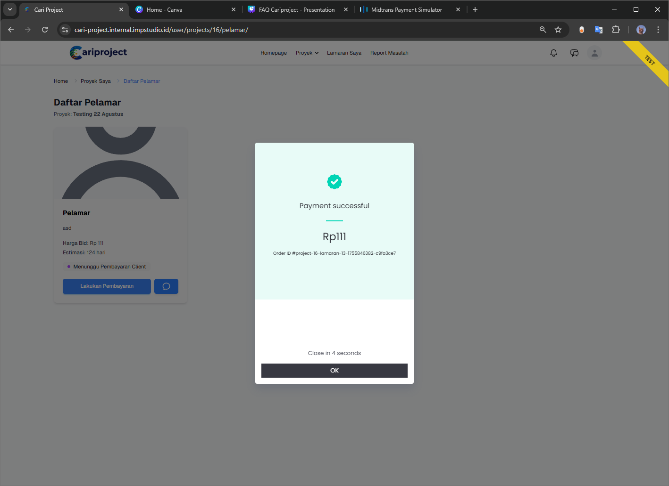Image resolution: width=669 pixels, height=486 pixels.
Task: Go to Lamaran Saya page
Action: coord(344,53)
